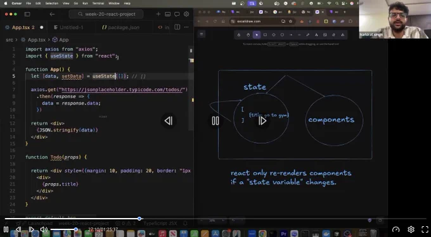Open the week-20-react-project search box
Screen dimensions: 431x237
(x=106, y=14)
